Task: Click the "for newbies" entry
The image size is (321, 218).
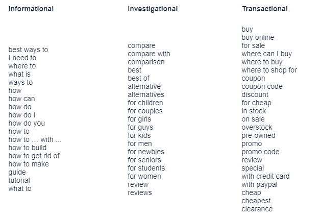Action: pyautogui.click(x=145, y=152)
